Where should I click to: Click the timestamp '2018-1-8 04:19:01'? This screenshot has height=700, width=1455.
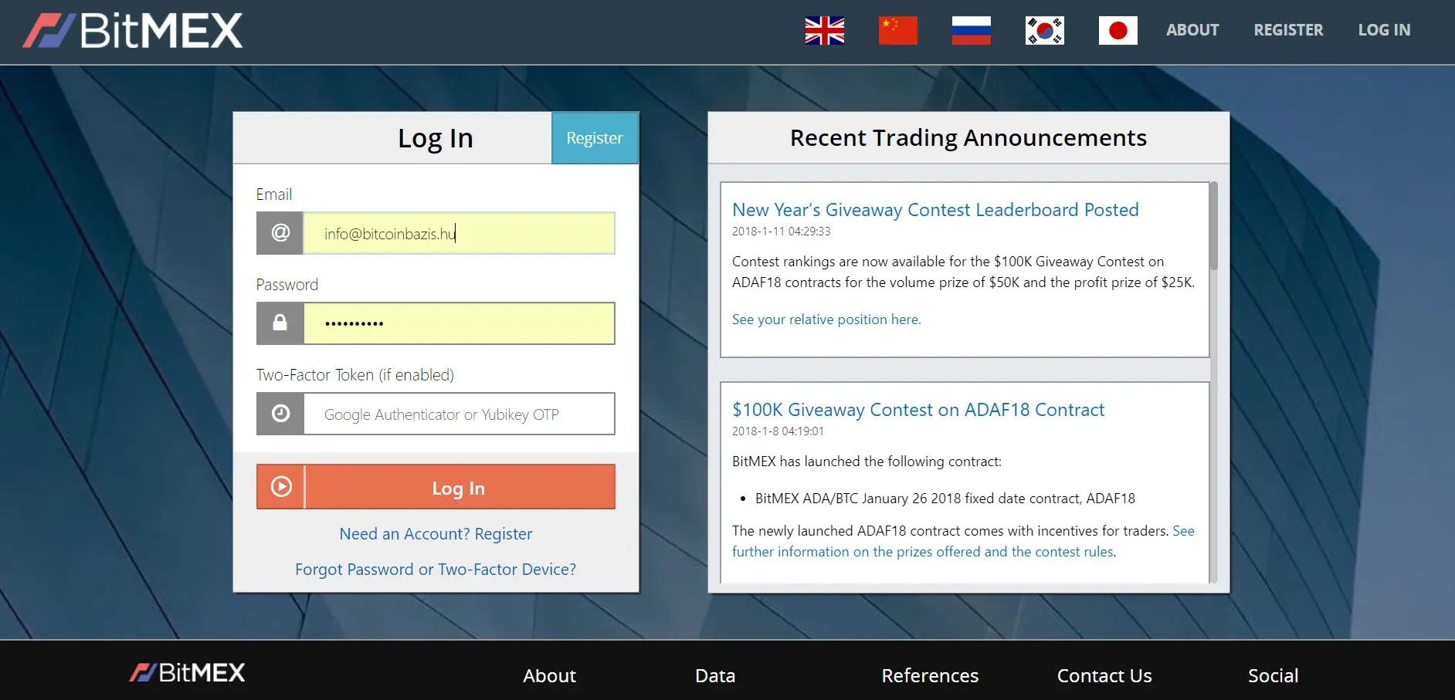(x=778, y=431)
